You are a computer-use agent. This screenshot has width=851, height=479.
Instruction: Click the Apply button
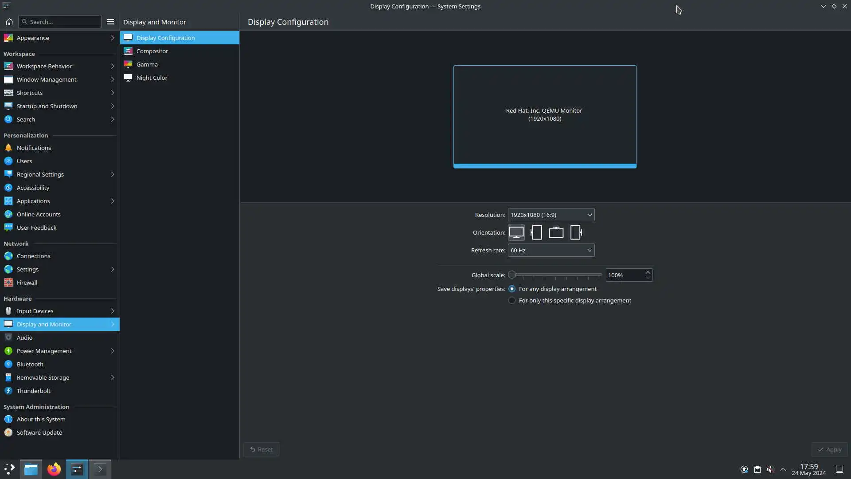(829, 449)
